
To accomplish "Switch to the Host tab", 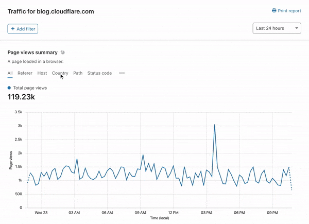I will point(42,73).
